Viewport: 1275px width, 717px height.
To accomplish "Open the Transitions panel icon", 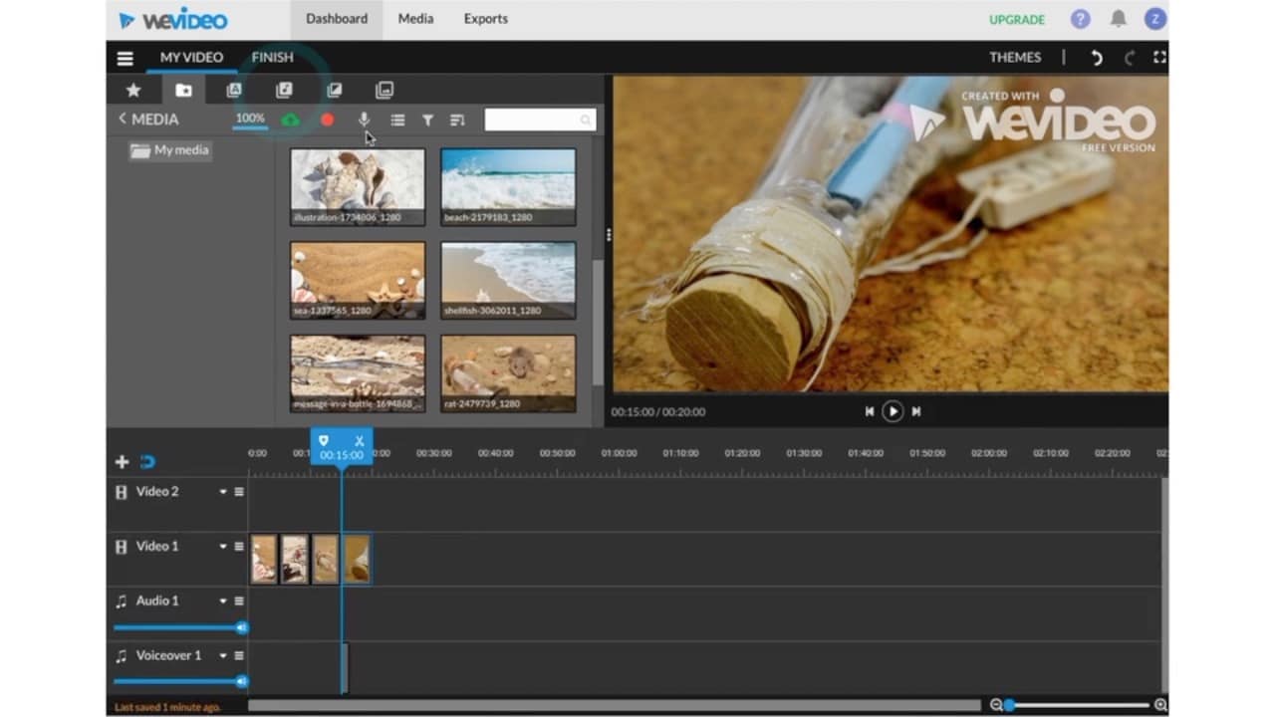I will tap(334, 90).
